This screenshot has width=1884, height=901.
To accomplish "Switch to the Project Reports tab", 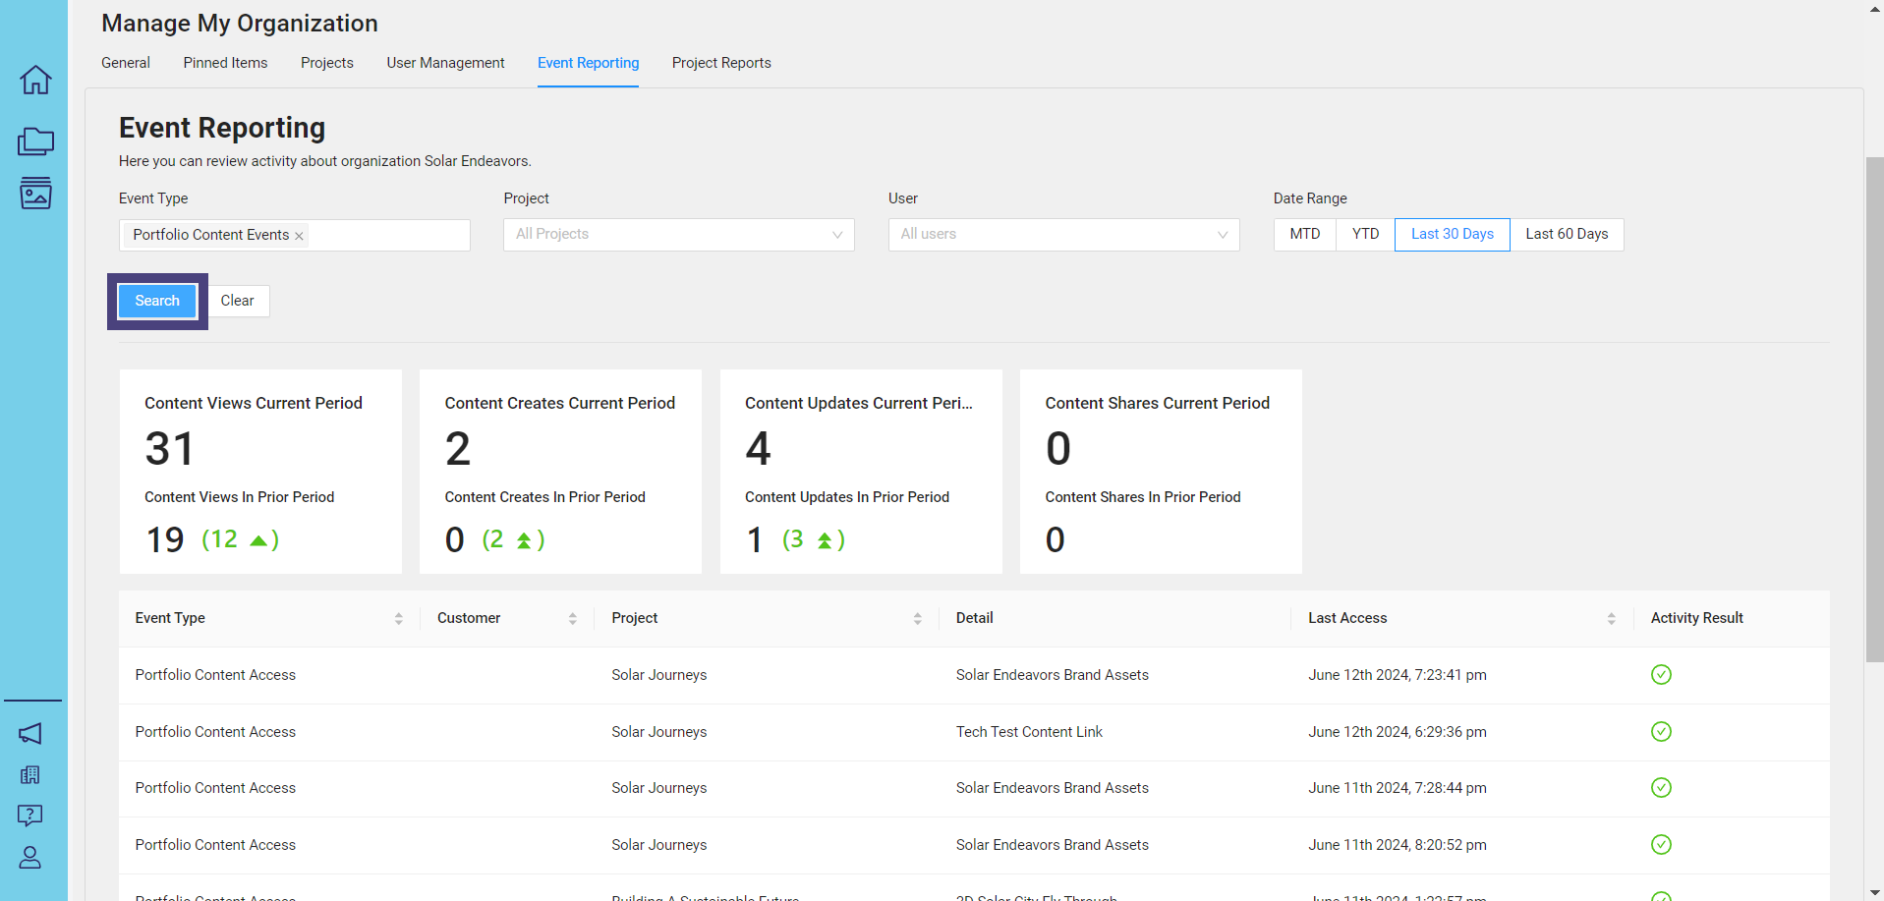I will click(721, 63).
